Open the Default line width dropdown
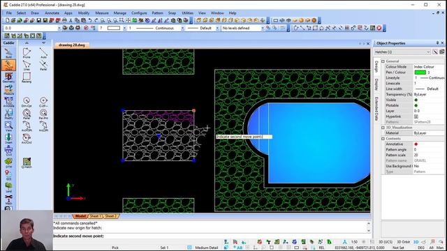Image resolution: width=447 pixels, height=251 pixels. 217,28
